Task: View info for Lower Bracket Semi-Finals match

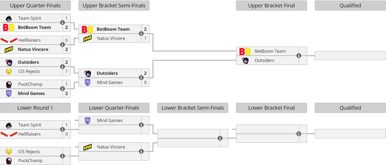Action: pyautogui.click(x=220, y=138)
